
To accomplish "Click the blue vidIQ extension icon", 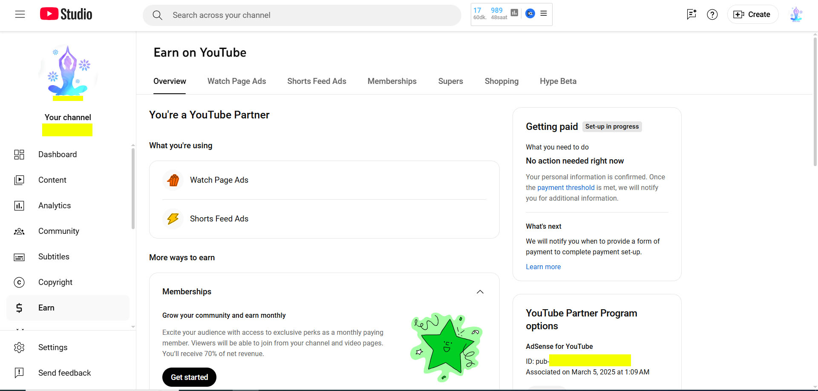I will [x=530, y=14].
